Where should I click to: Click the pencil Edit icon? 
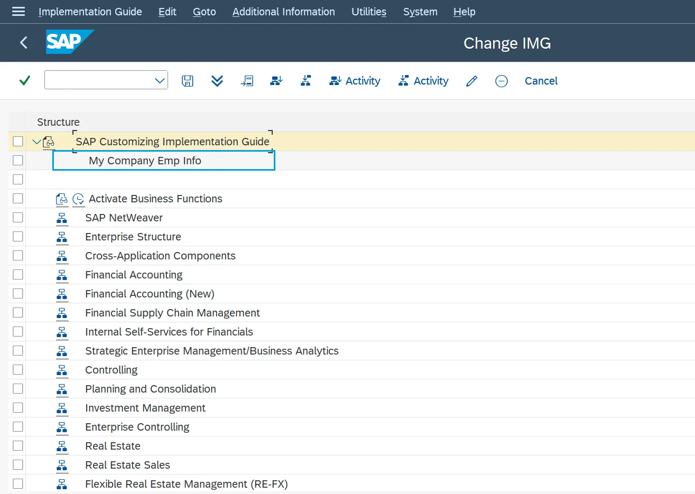click(x=471, y=80)
